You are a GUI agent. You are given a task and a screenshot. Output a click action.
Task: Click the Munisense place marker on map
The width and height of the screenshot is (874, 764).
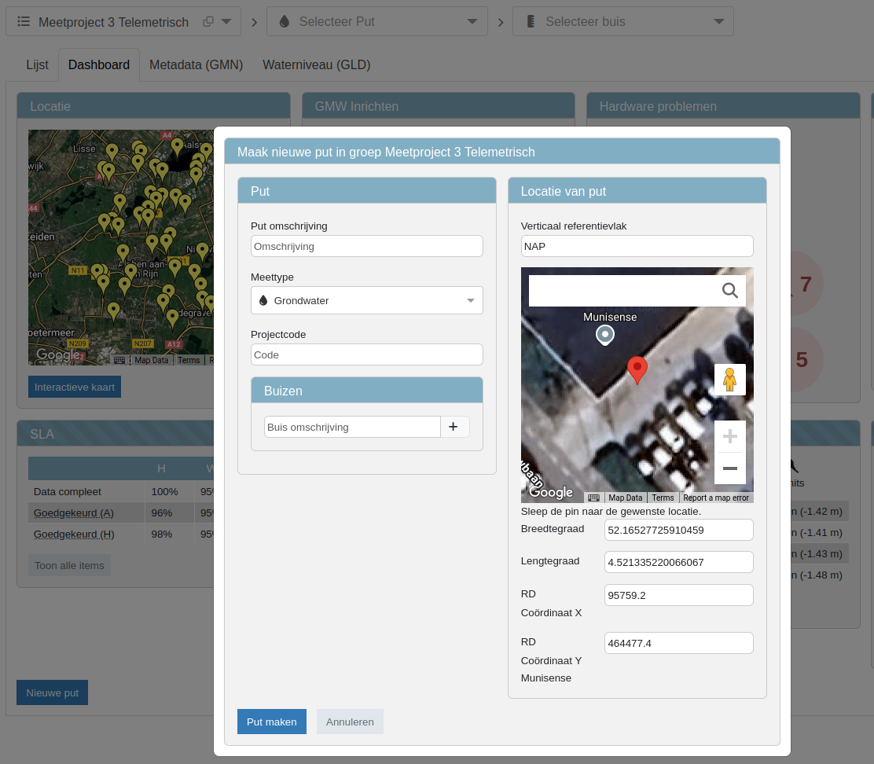[604, 336]
